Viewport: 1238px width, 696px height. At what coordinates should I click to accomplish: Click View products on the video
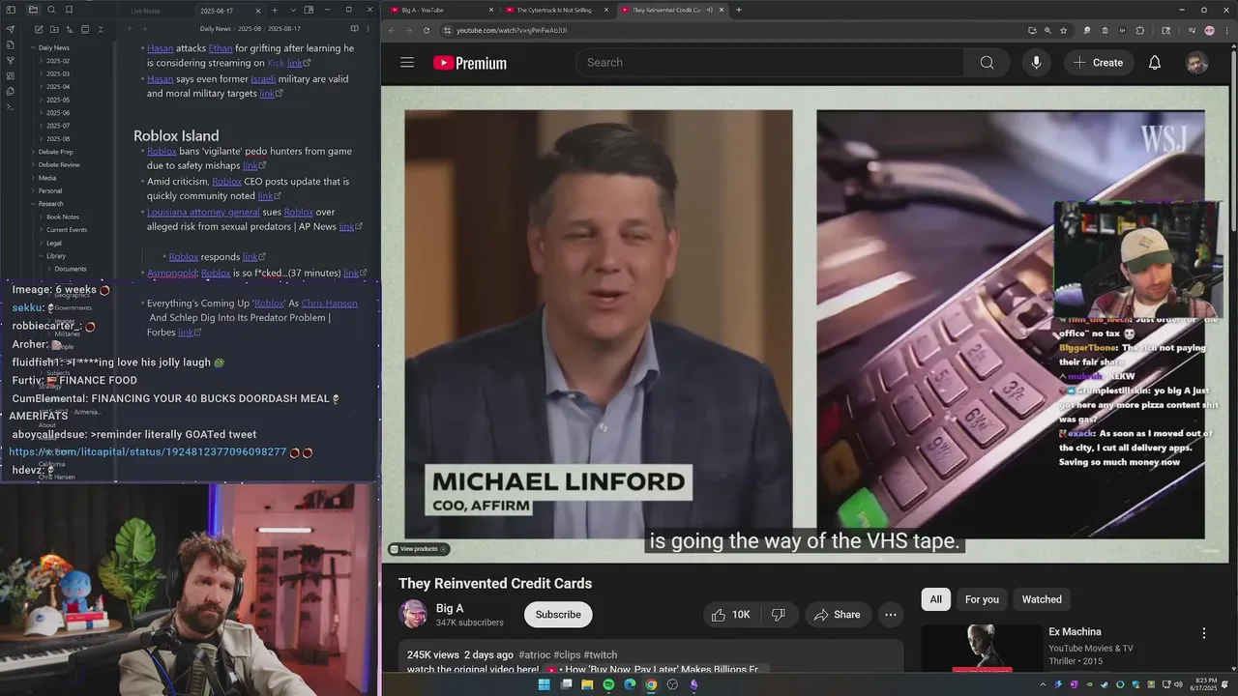point(419,549)
